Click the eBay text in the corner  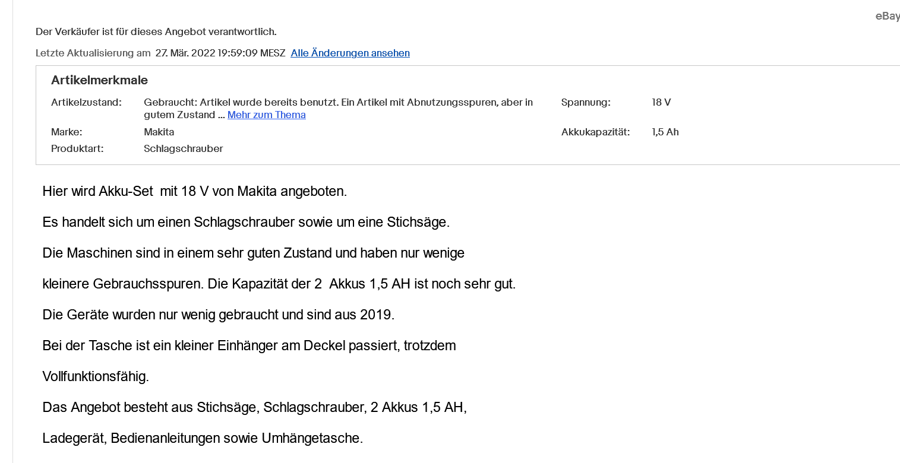tap(887, 16)
